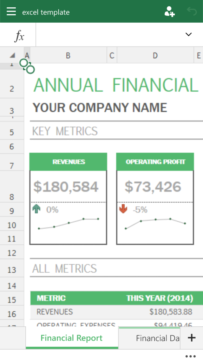The width and height of the screenshot is (203, 362).
Task: Open the hamburger navigation menu
Action: 11,12
